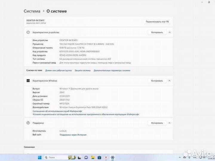Show hidden tray icons chevron
Screen dimensions: 215x161
point(180,158)
